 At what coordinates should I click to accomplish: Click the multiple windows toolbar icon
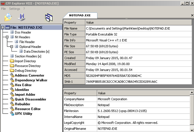pos(49,18)
